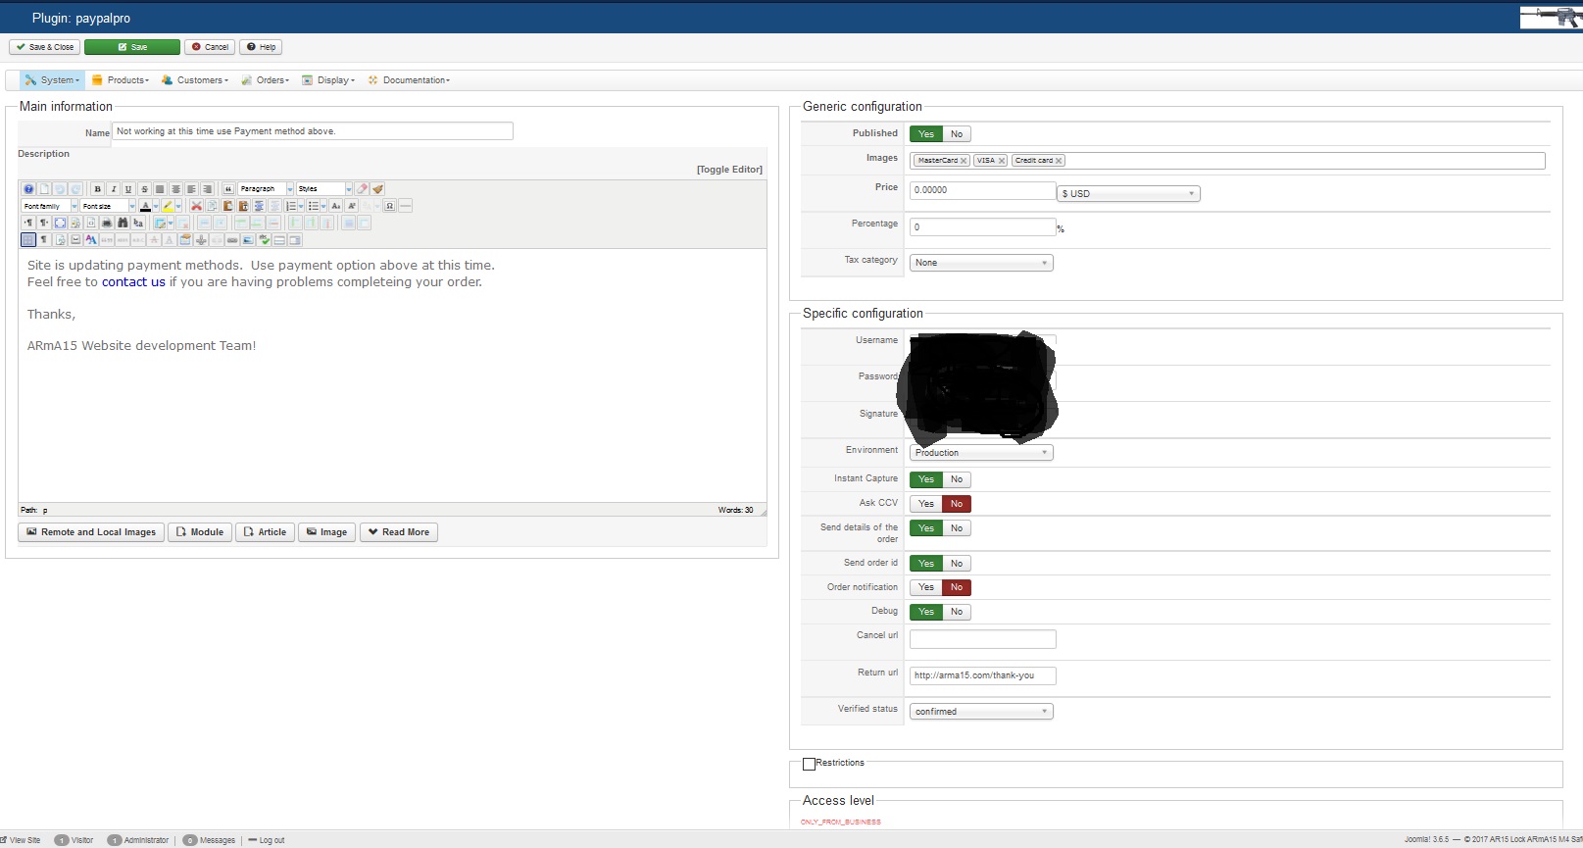
Task: Click the Read More button
Action: pyautogui.click(x=399, y=532)
